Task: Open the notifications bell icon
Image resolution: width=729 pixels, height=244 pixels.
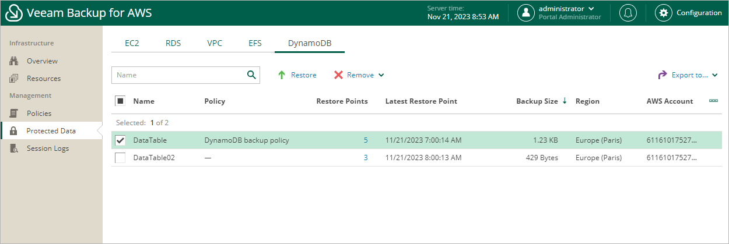Action: [628, 13]
